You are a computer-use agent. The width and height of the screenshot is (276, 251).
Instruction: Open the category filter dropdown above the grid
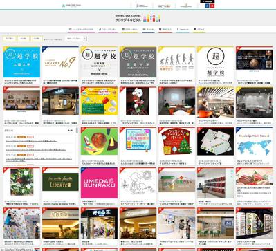[x=76, y=39]
